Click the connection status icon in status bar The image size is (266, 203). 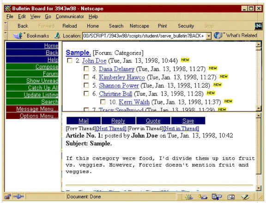18,197
